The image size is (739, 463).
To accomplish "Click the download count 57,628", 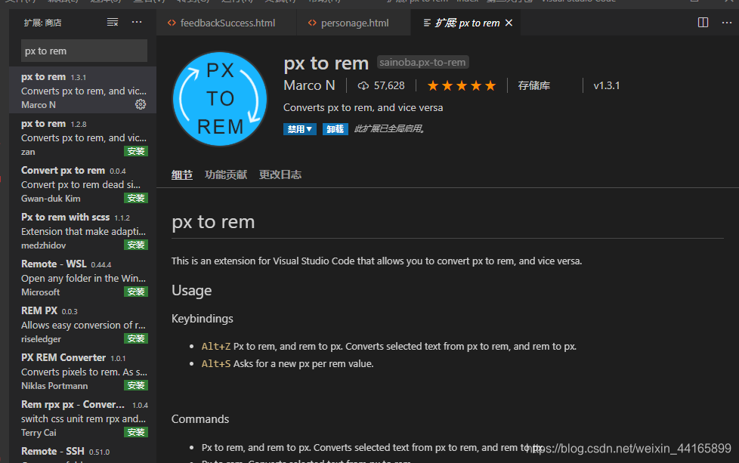I will pos(382,85).
